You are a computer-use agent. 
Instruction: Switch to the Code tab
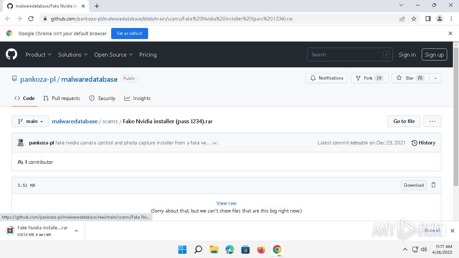point(24,98)
